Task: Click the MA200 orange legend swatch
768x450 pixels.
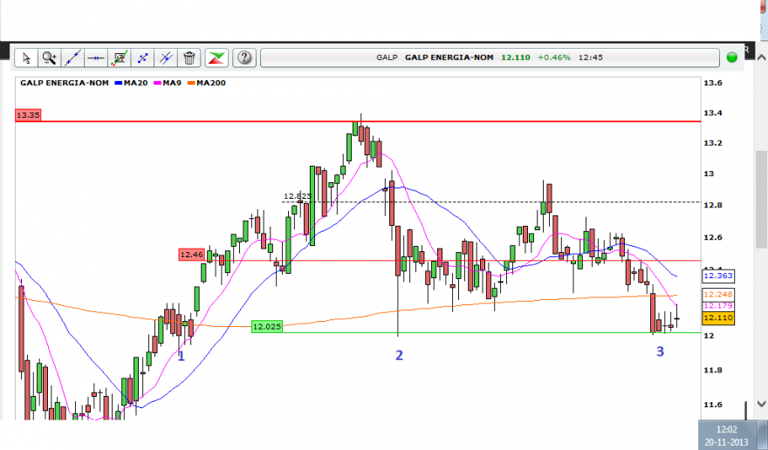Action: 191,83
